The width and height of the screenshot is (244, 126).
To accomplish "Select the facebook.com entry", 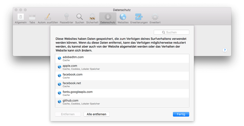I will point(122,76).
